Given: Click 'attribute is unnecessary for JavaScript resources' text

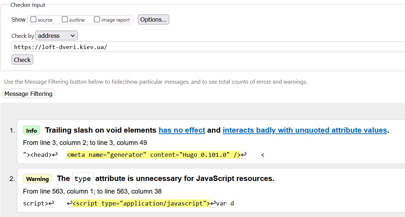Looking at the screenshot, I should click(x=185, y=178).
